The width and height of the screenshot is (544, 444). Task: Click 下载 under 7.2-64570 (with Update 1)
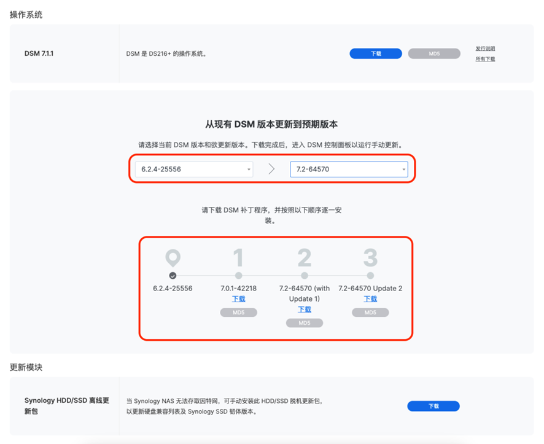tap(304, 310)
